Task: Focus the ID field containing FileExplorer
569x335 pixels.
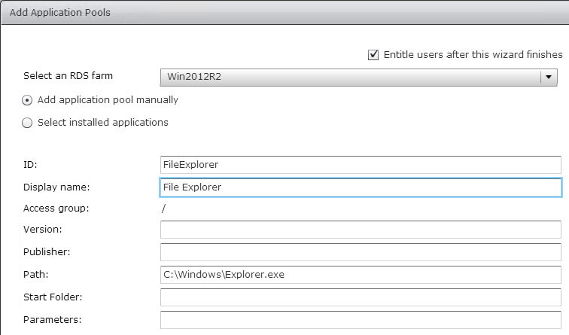Action: [361, 165]
